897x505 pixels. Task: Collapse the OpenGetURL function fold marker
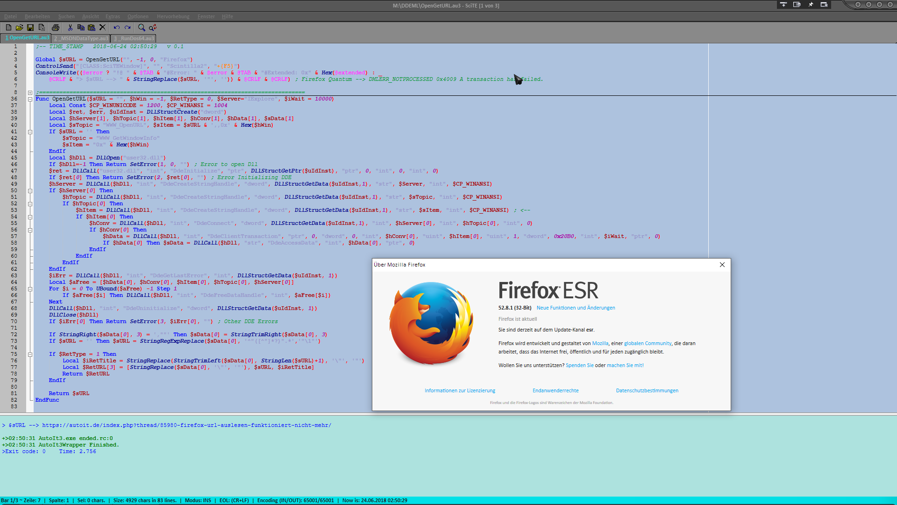(30, 99)
